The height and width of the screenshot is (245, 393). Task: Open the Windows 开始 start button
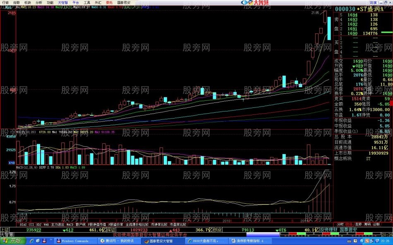(x=12, y=241)
